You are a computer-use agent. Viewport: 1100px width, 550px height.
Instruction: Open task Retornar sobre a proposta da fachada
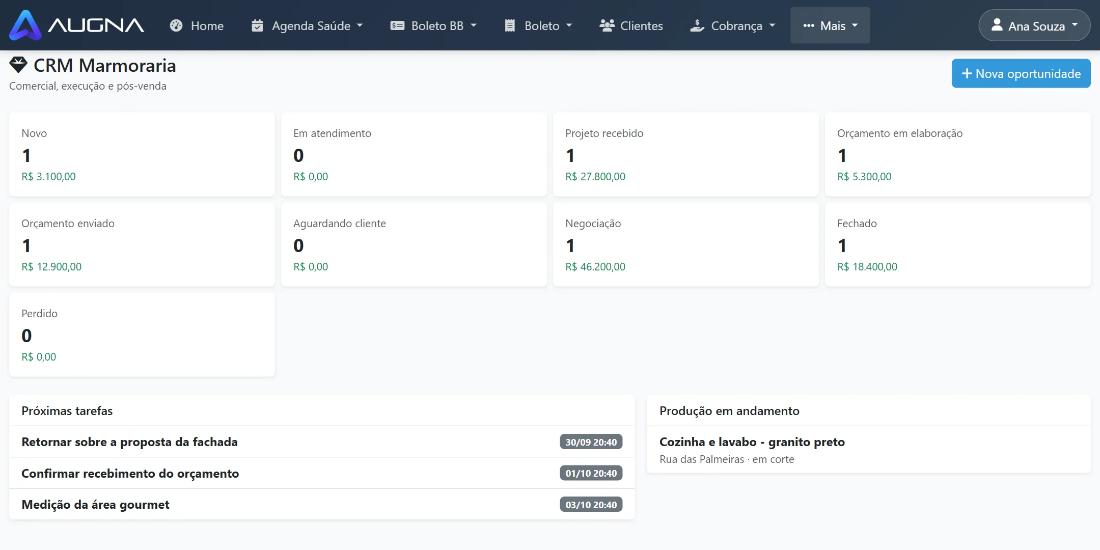click(x=322, y=442)
